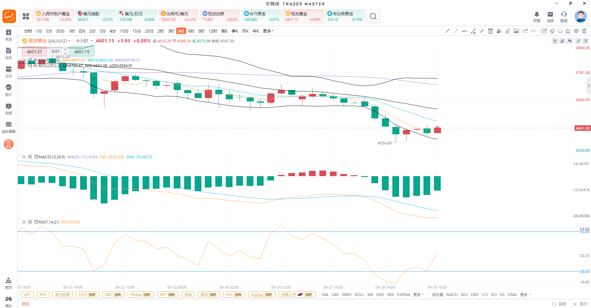Open the alerts bell icon

536,14
